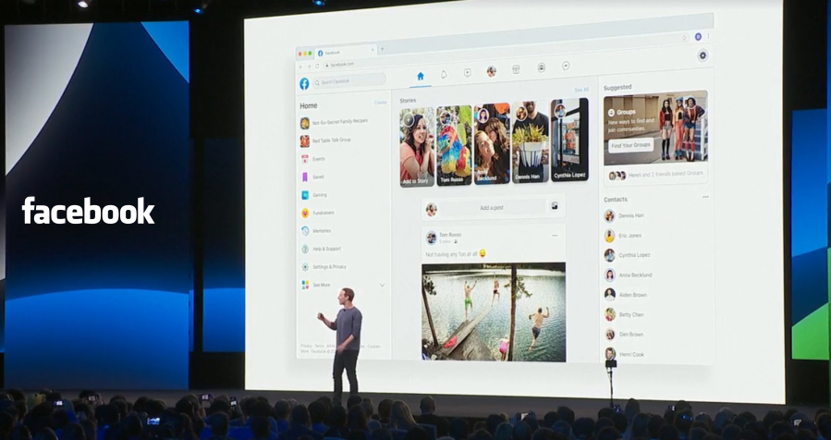This screenshot has width=831, height=440.
Task: Click the Marketplace storefront icon in top navigation
Action: (516, 69)
